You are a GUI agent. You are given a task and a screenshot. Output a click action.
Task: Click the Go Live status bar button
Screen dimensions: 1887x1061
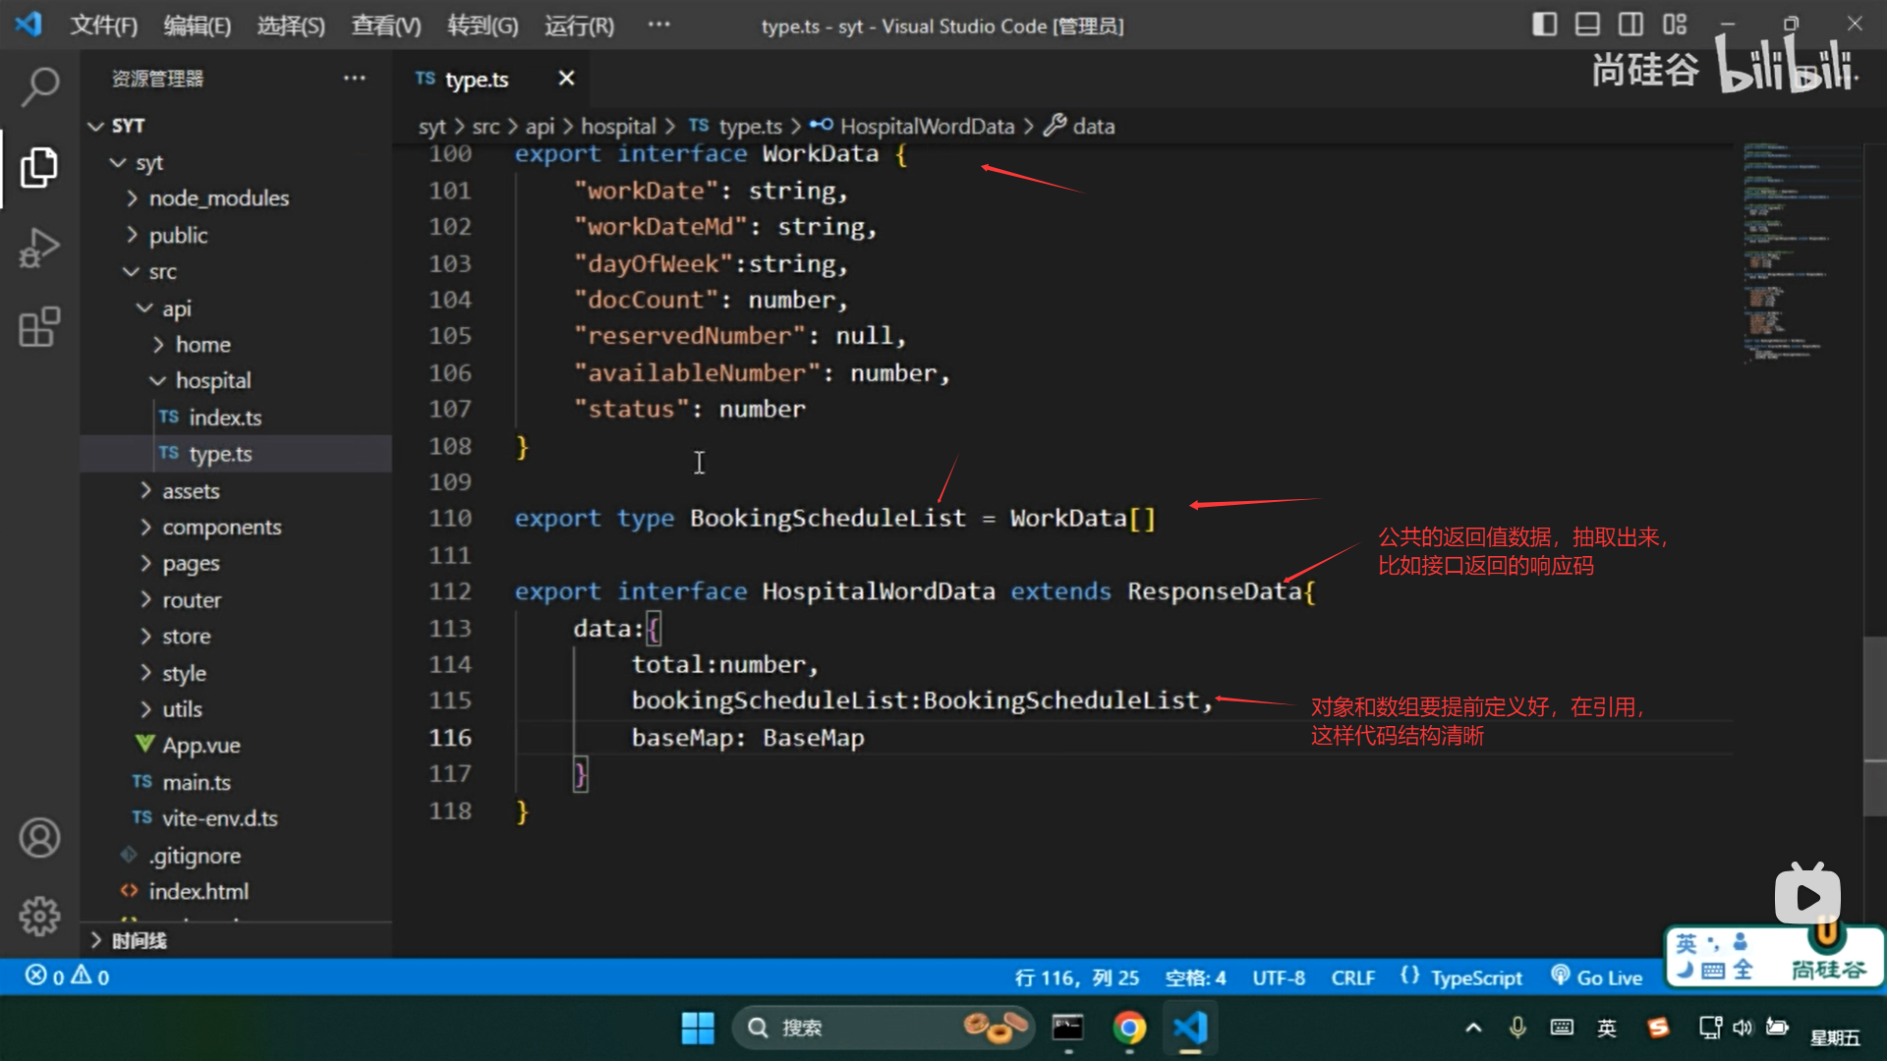click(1597, 977)
